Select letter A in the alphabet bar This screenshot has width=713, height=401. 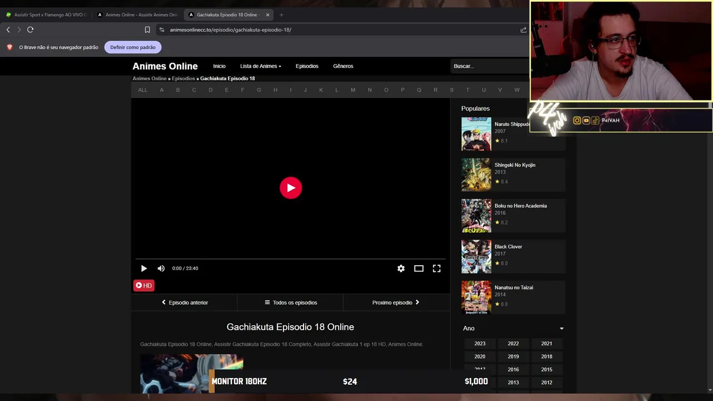(x=162, y=90)
